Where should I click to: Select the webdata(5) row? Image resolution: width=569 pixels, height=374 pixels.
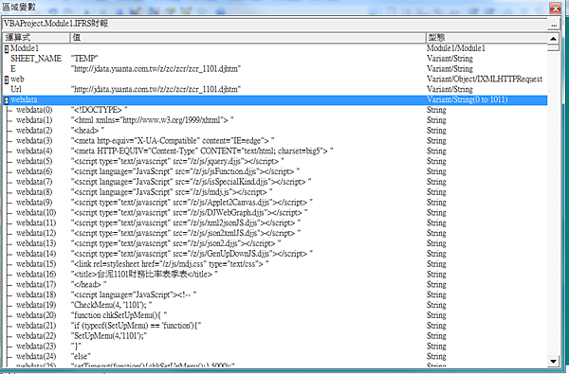[x=275, y=161]
